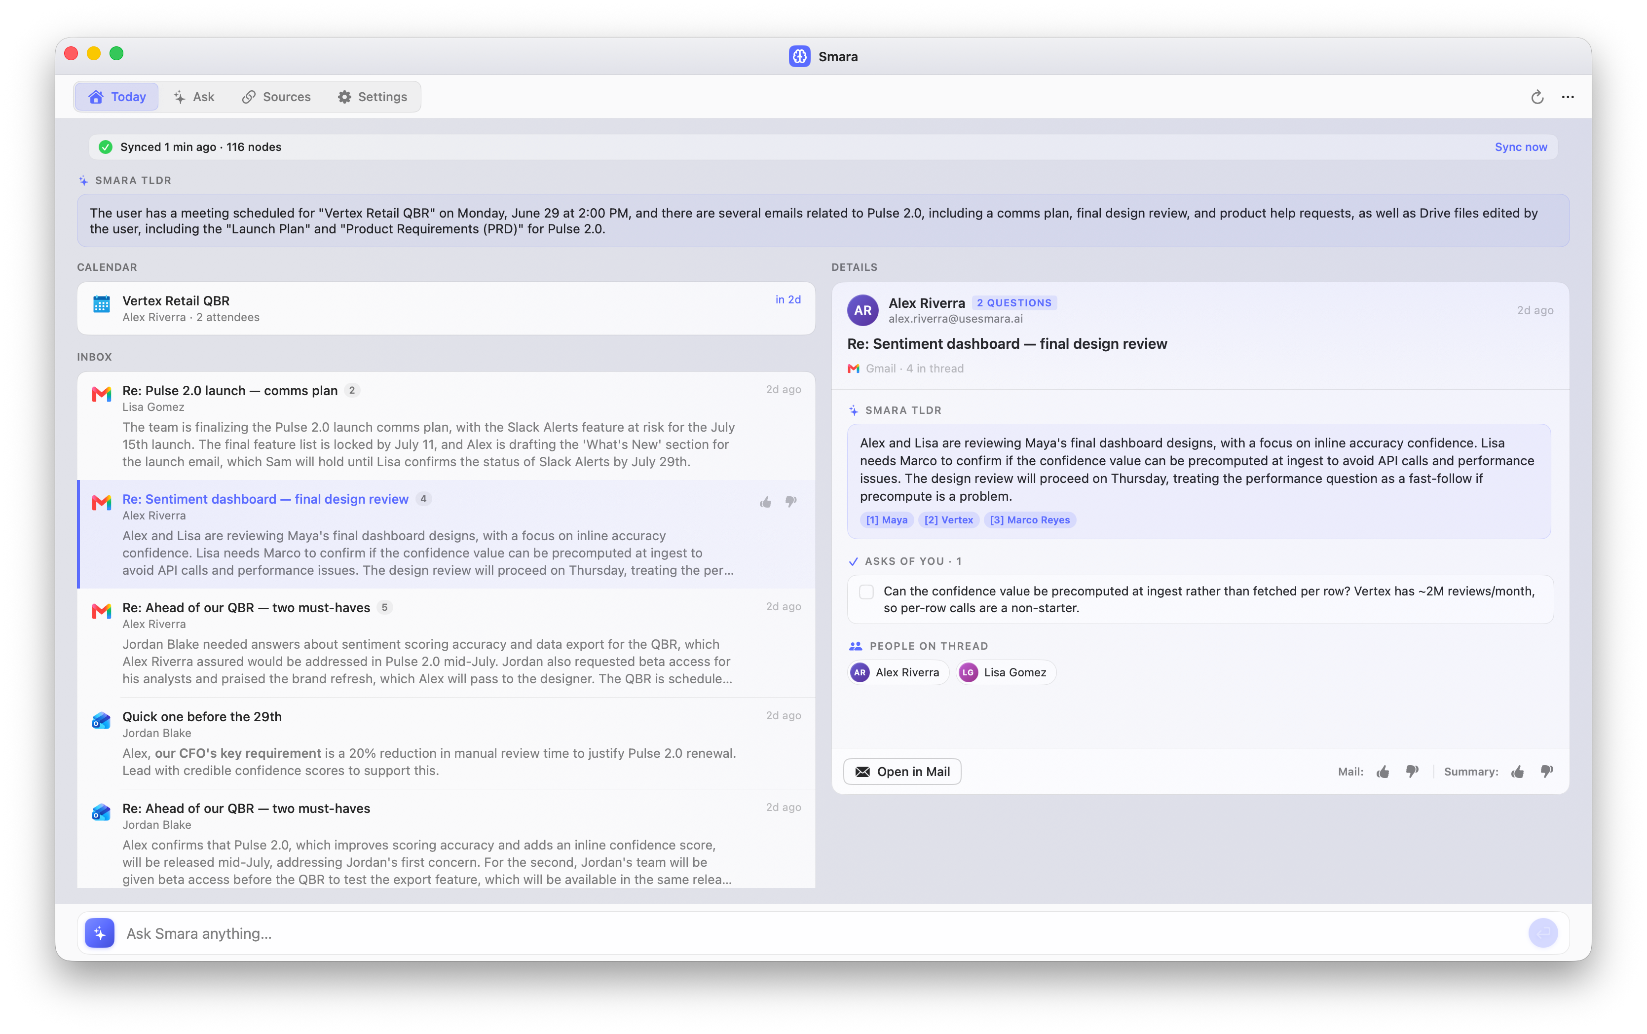Click the green synced status checkmark icon
This screenshot has height=1034, width=1647.
click(105, 147)
